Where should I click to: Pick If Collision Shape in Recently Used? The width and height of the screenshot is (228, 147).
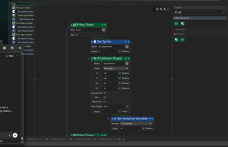tap(182, 24)
